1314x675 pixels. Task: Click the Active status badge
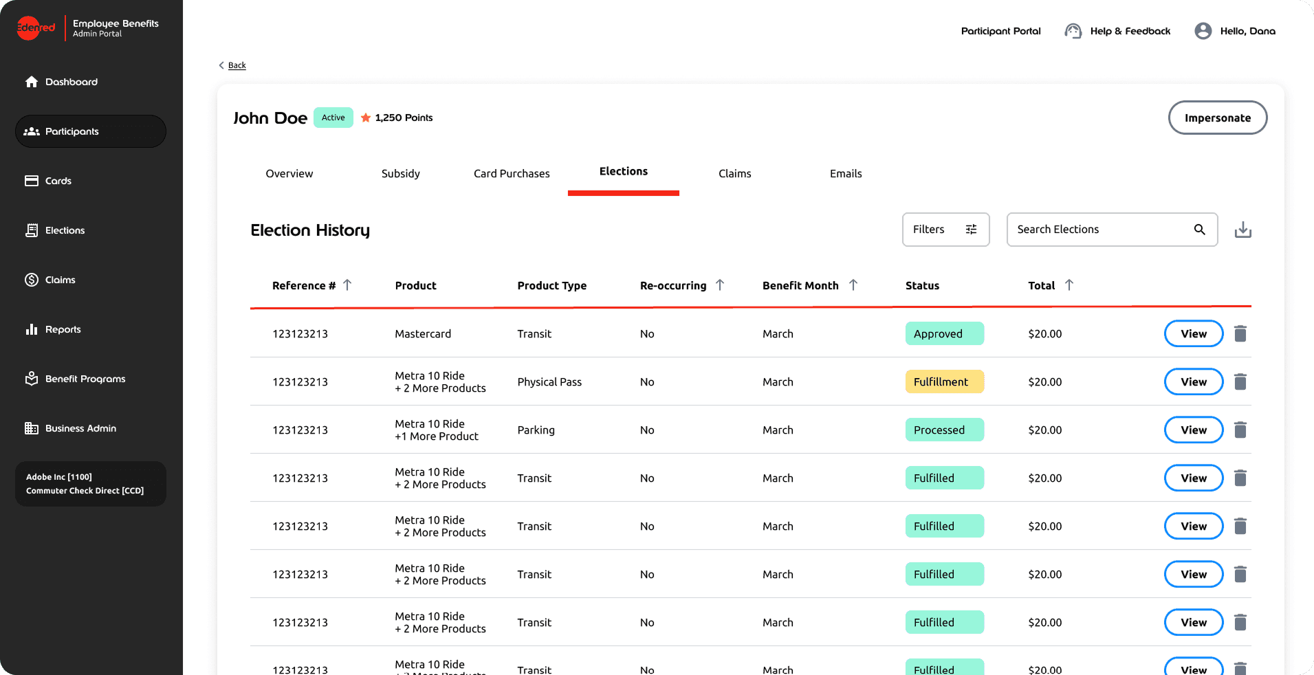click(333, 118)
